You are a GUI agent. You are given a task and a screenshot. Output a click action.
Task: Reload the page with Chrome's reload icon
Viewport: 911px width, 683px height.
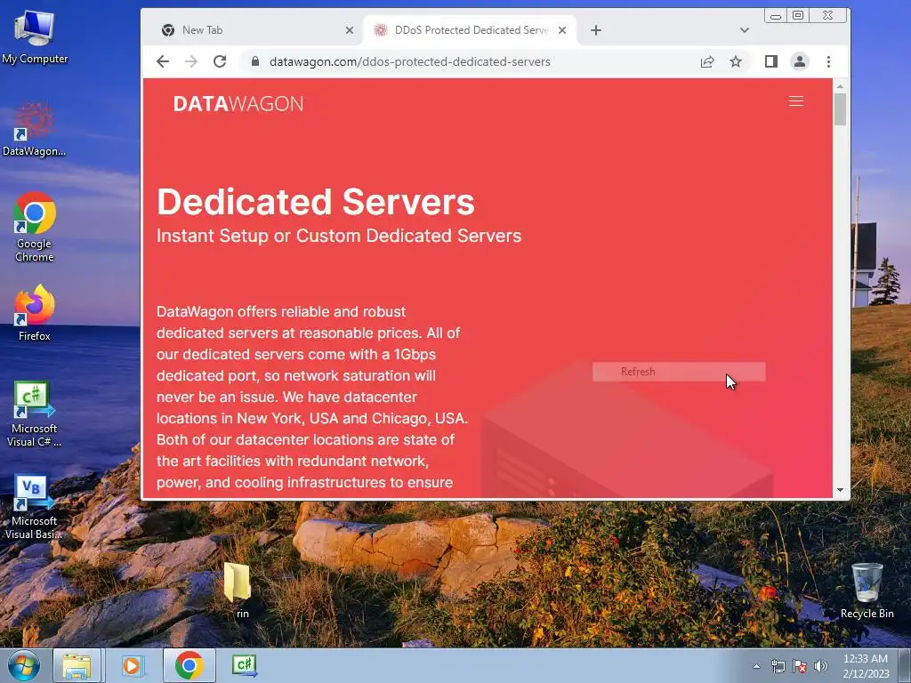click(x=220, y=61)
